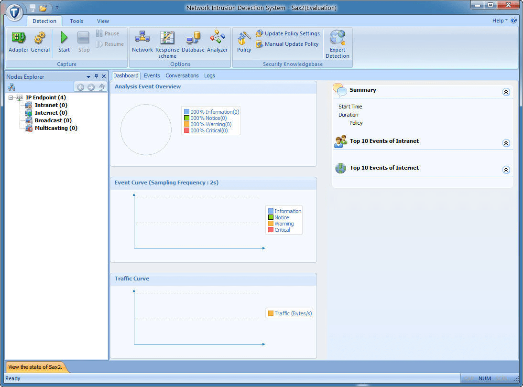Screen dimensions: 523x387
Task: Click the Top 10 Events of Internet globe icon
Action: (x=340, y=168)
